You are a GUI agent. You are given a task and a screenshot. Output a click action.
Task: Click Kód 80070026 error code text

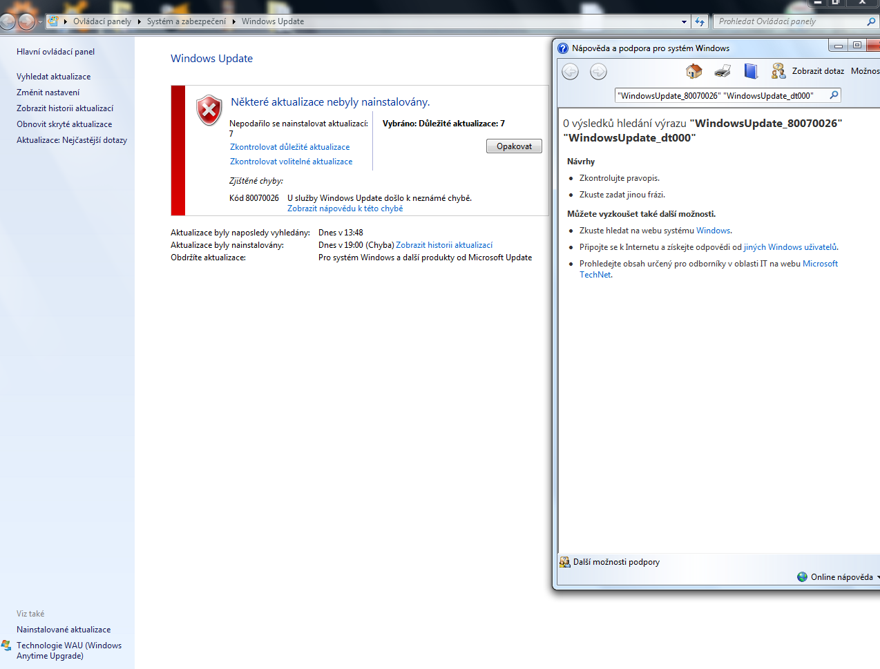(x=254, y=198)
